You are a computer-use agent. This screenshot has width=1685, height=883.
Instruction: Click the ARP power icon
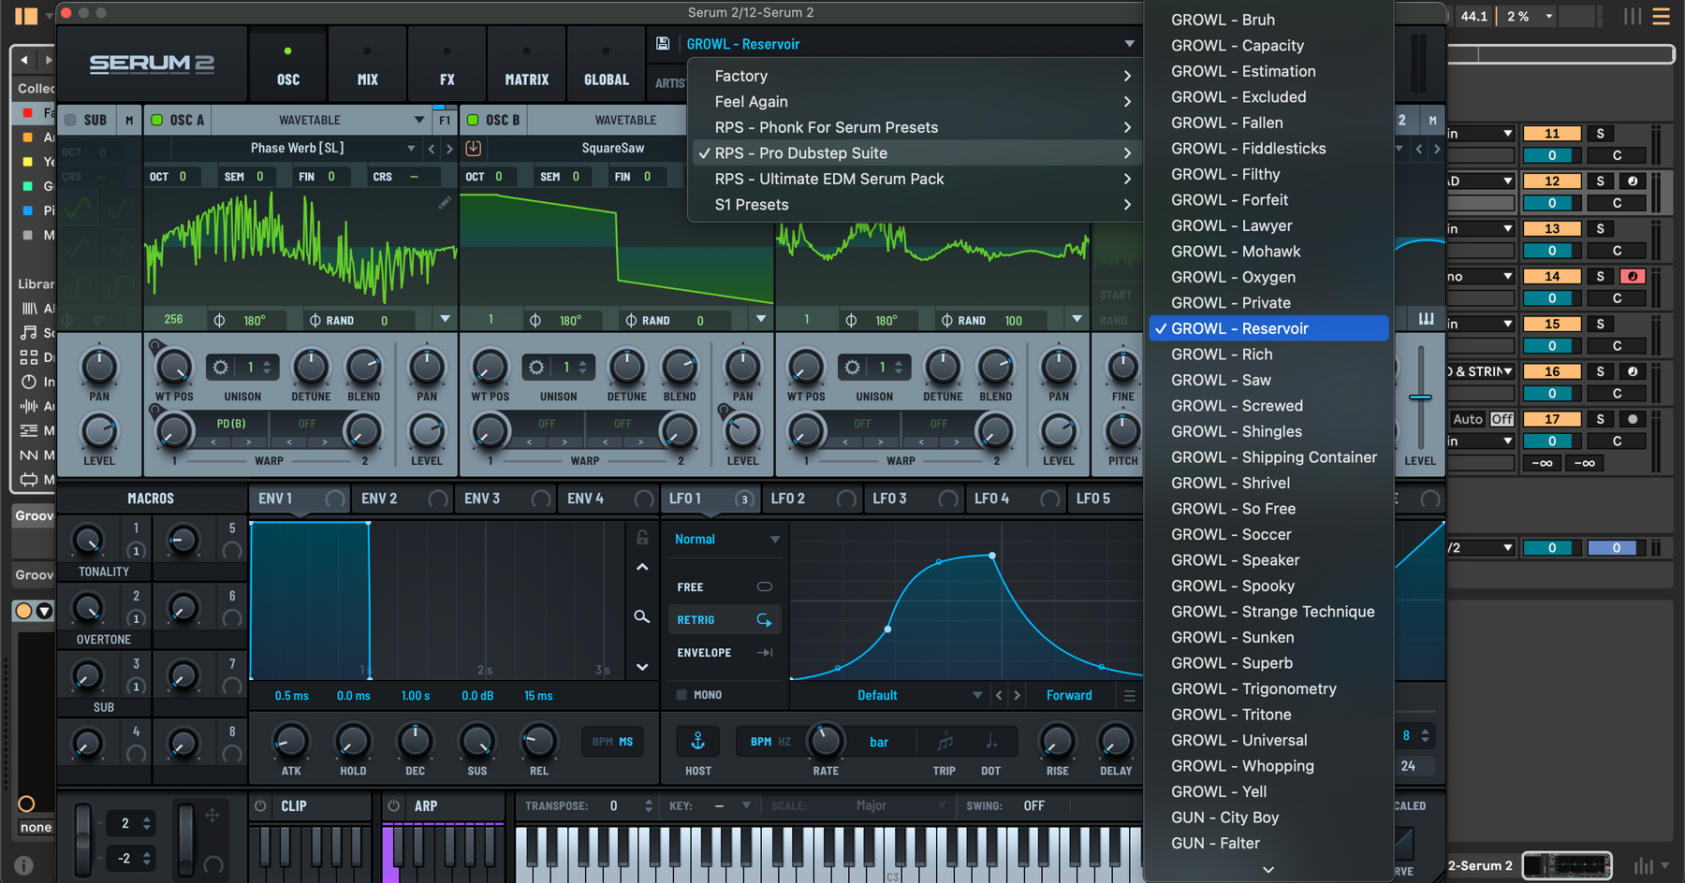pos(394,805)
